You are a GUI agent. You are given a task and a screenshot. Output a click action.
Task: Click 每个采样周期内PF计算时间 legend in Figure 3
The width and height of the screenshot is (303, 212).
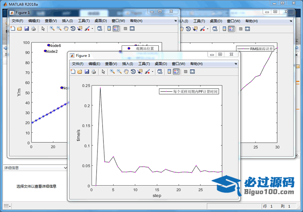click(189, 92)
